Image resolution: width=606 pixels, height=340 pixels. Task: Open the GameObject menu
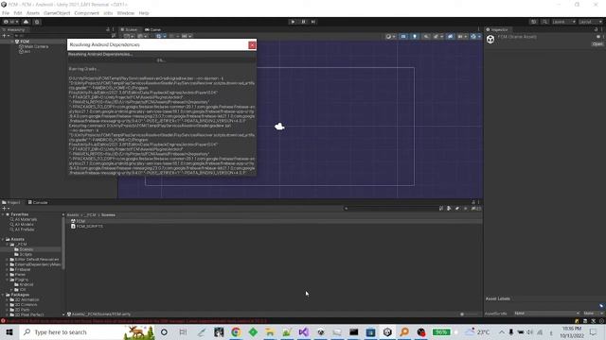coord(57,13)
